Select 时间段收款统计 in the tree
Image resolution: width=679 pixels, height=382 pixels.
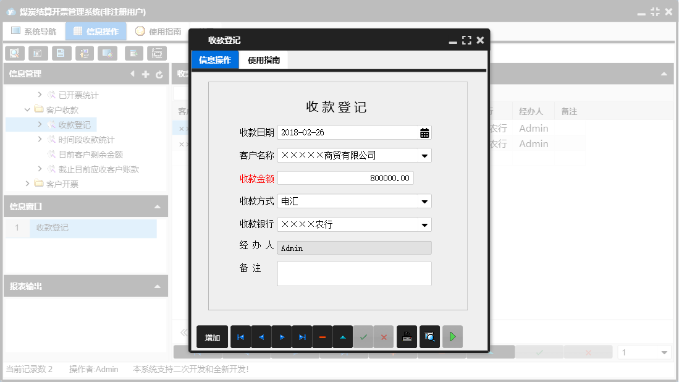pyautogui.click(x=81, y=139)
